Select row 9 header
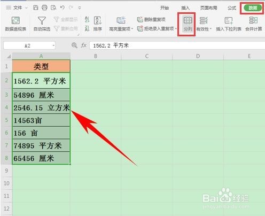265x216 pixels. (x=6, y=171)
